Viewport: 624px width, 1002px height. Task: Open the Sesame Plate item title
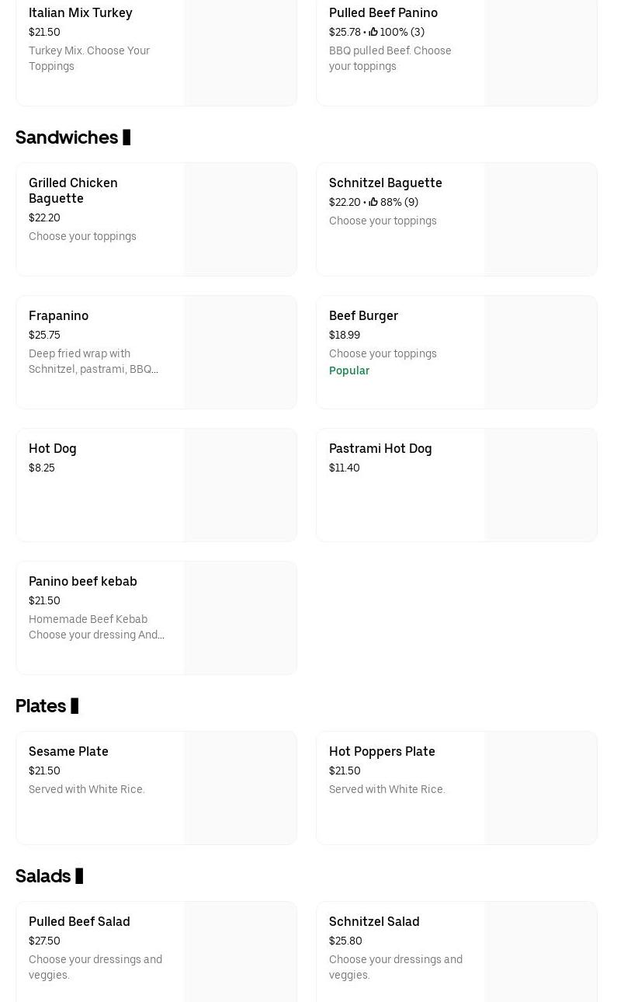pos(68,751)
